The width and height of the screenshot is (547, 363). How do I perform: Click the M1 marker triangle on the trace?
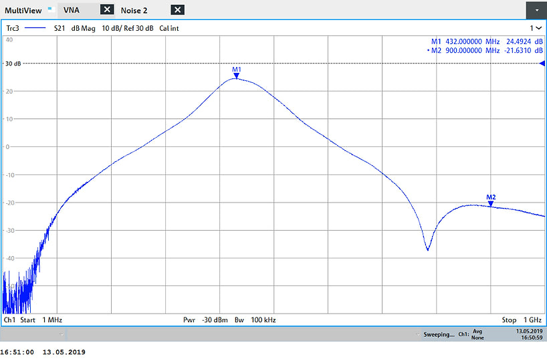click(x=236, y=76)
